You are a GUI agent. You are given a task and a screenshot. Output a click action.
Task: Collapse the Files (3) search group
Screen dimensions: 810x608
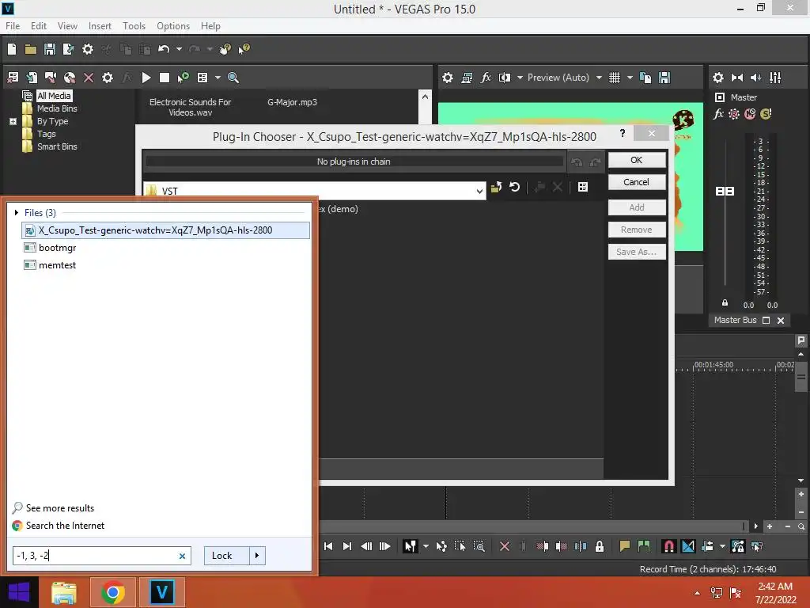(17, 212)
